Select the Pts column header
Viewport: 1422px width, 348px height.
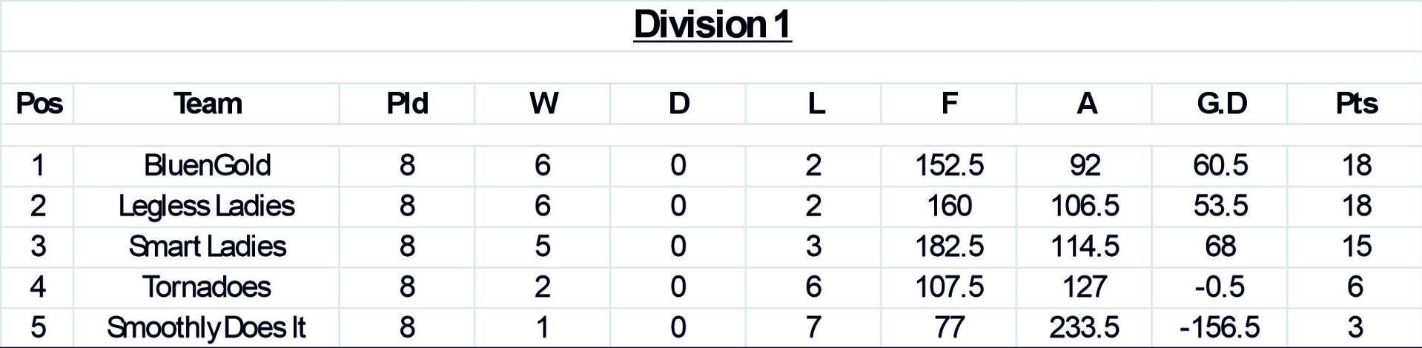click(1356, 104)
